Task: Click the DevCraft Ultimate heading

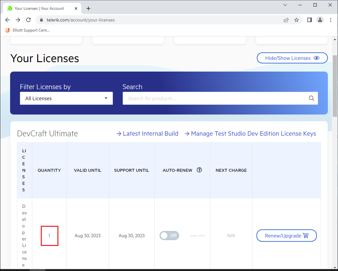Action: [x=47, y=134]
